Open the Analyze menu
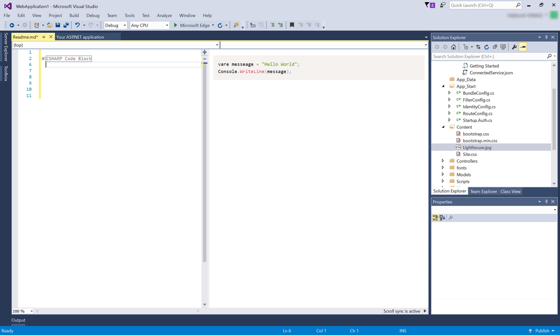Viewport: 560px width, 335px height. coord(164,15)
